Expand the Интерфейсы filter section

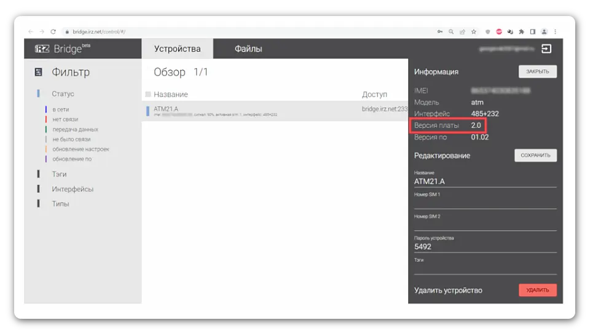point(73,189)
